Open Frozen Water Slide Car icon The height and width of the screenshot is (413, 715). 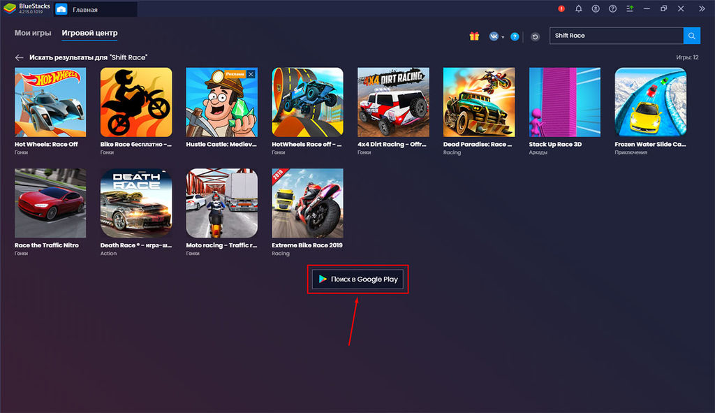[x=650, y=102]
